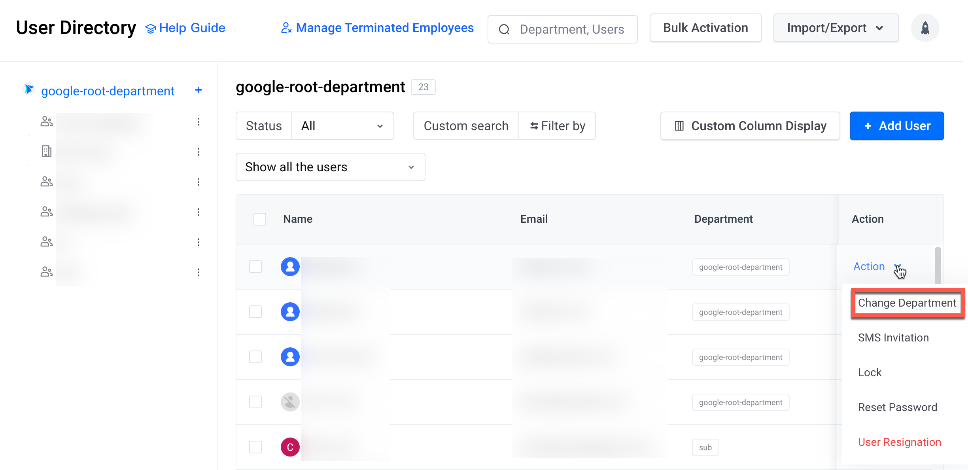Click the terminated employees person icon

pyautogui.click(x=286, y=28)
